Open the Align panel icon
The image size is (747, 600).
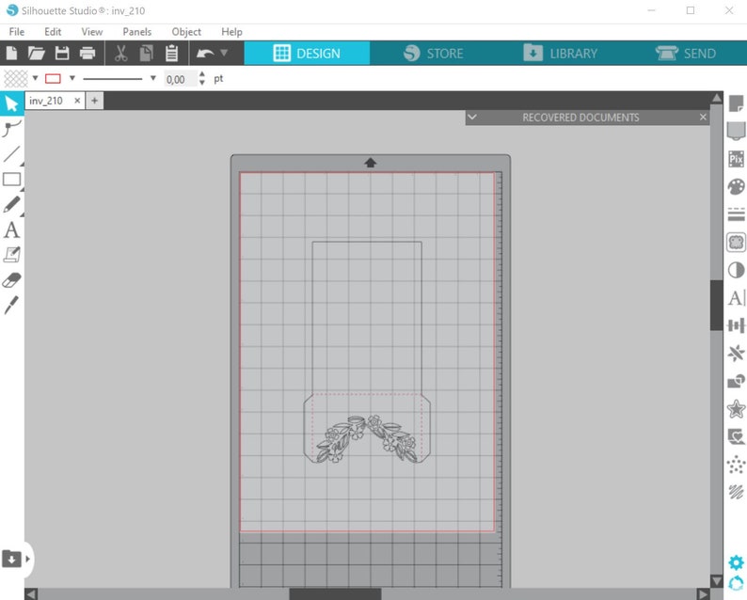(736, 325)
